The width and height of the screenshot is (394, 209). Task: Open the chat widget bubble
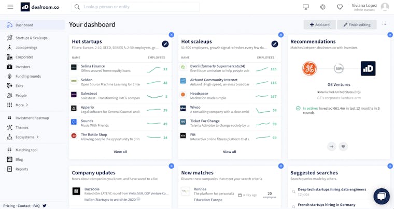coord(382,196)
